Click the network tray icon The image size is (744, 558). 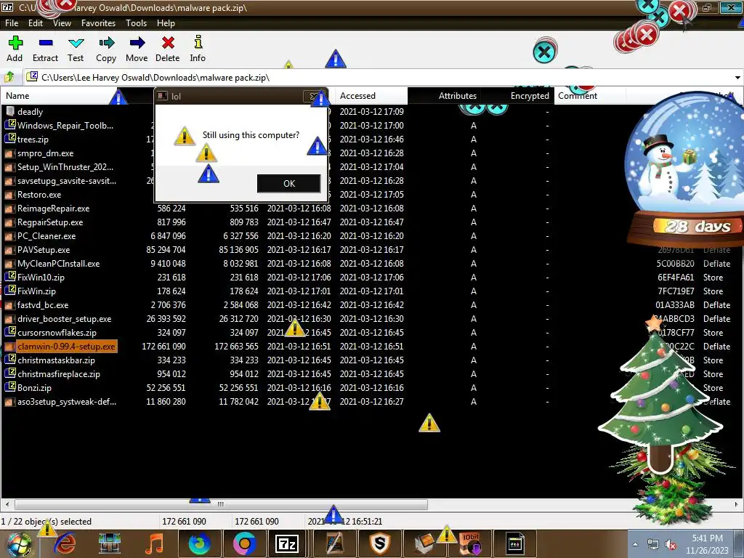point(653,545)
